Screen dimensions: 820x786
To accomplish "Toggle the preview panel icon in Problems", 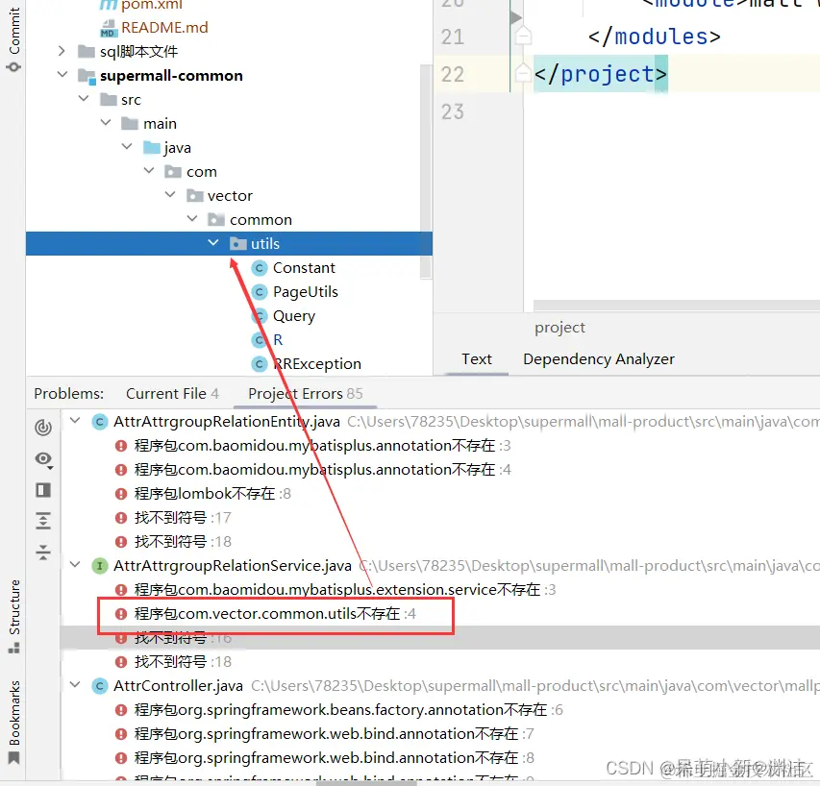I will (43, 490).
